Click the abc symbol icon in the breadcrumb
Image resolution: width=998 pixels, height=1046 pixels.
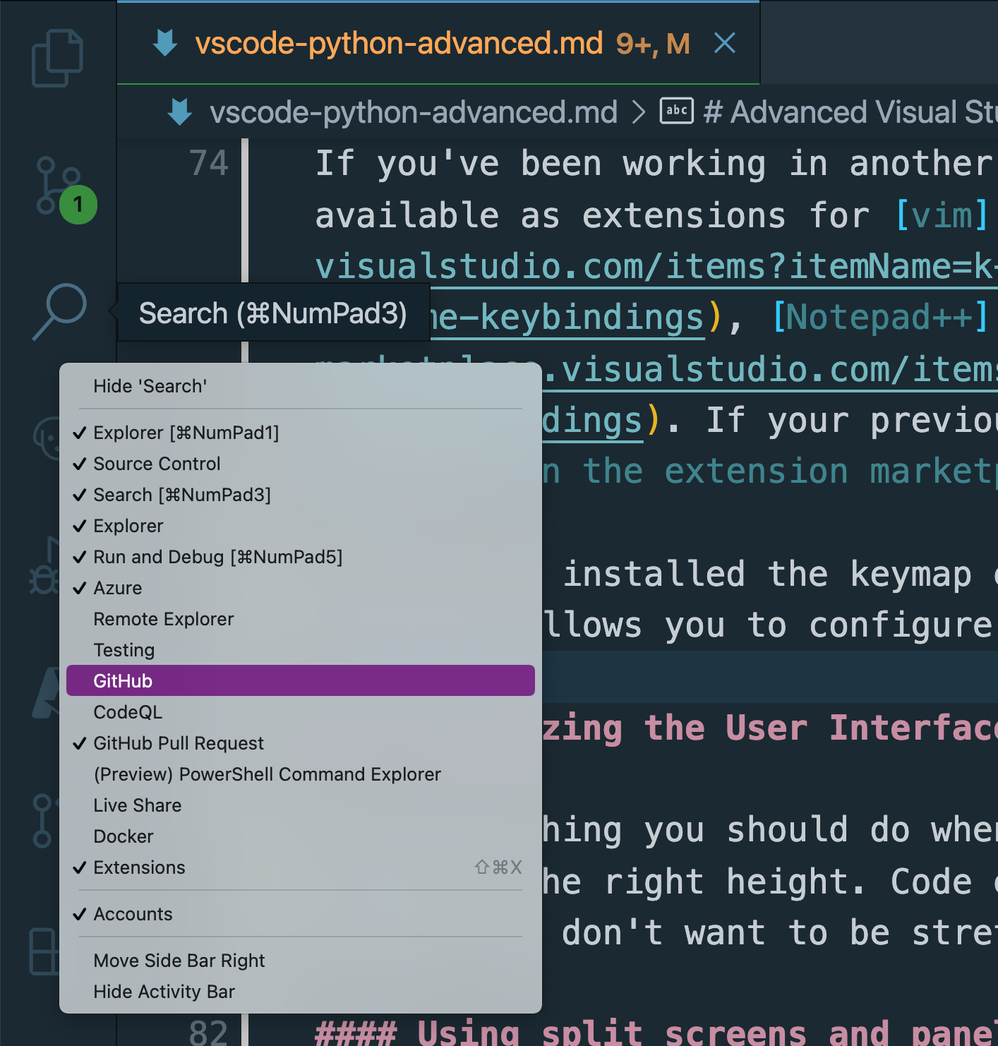tap(675, 112)
